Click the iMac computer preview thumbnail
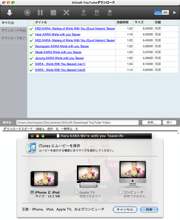This screenshot has height=220, width=180. pyautogui.click(x=133, y=174)
